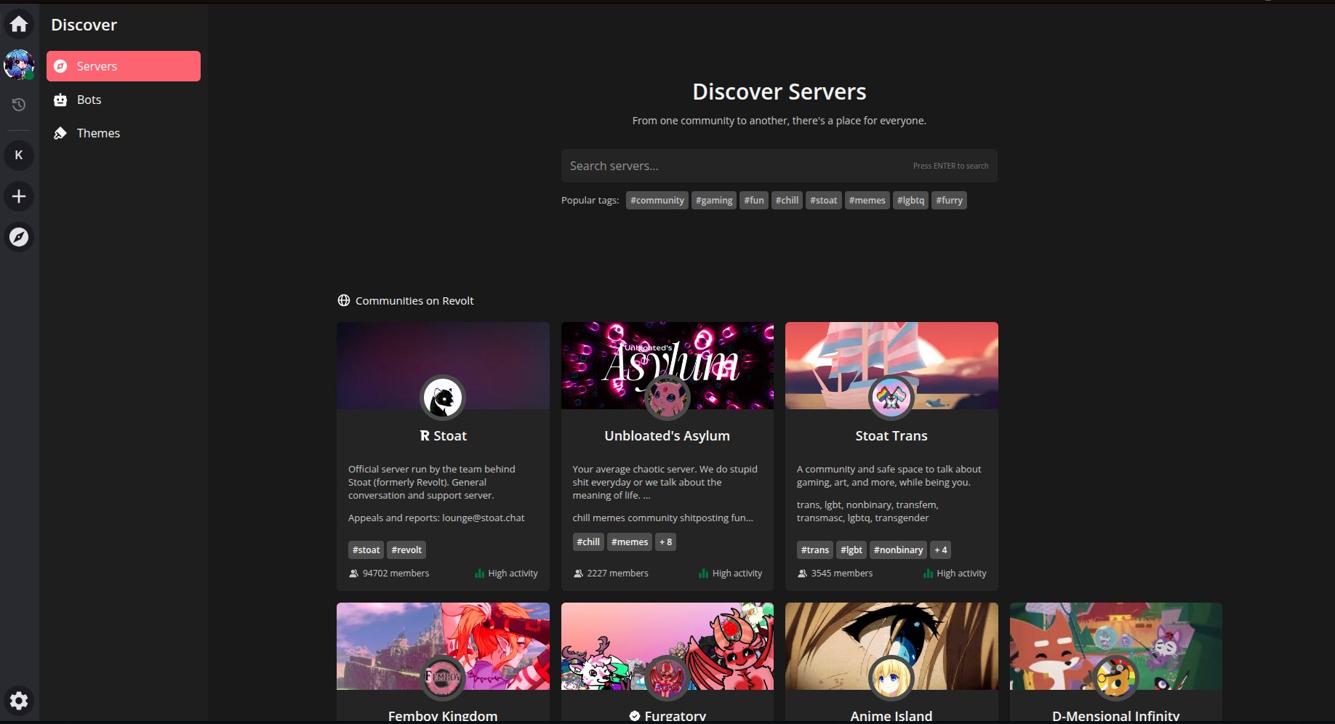The height and width of the screenshot is (724, 1335).
Task: Open the Anime Island server card
Action: (x=891, y=661)
